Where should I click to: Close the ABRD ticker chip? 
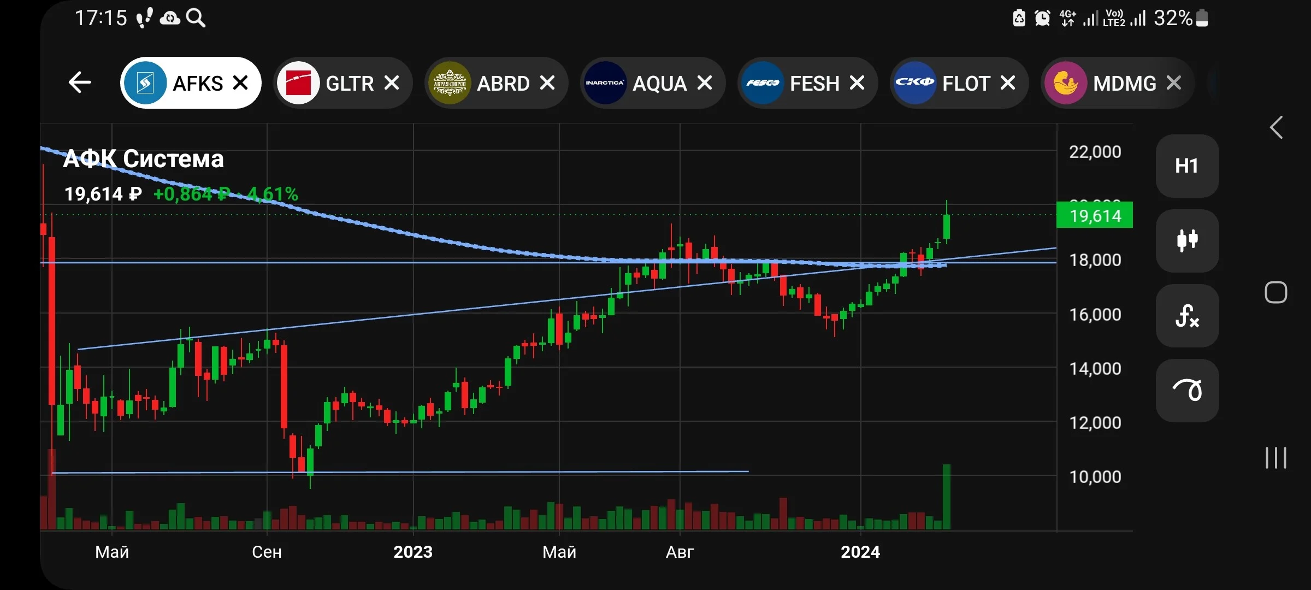click(x=547, y=83)
